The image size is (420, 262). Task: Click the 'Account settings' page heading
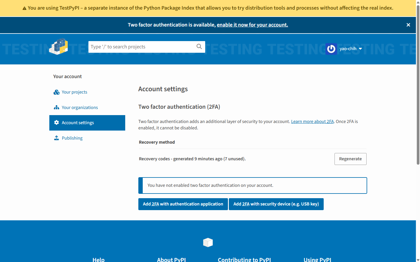(163, 89)
